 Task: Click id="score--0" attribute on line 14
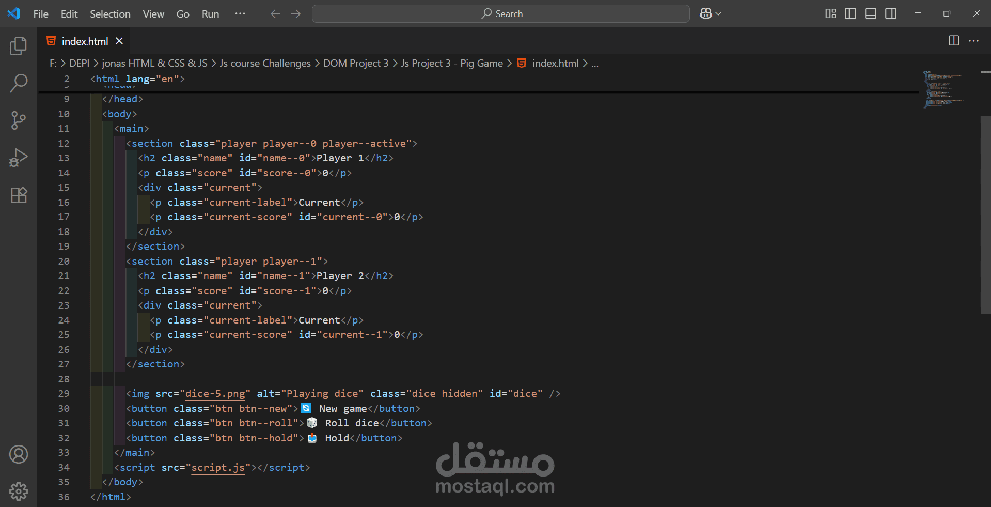point(277,173)
